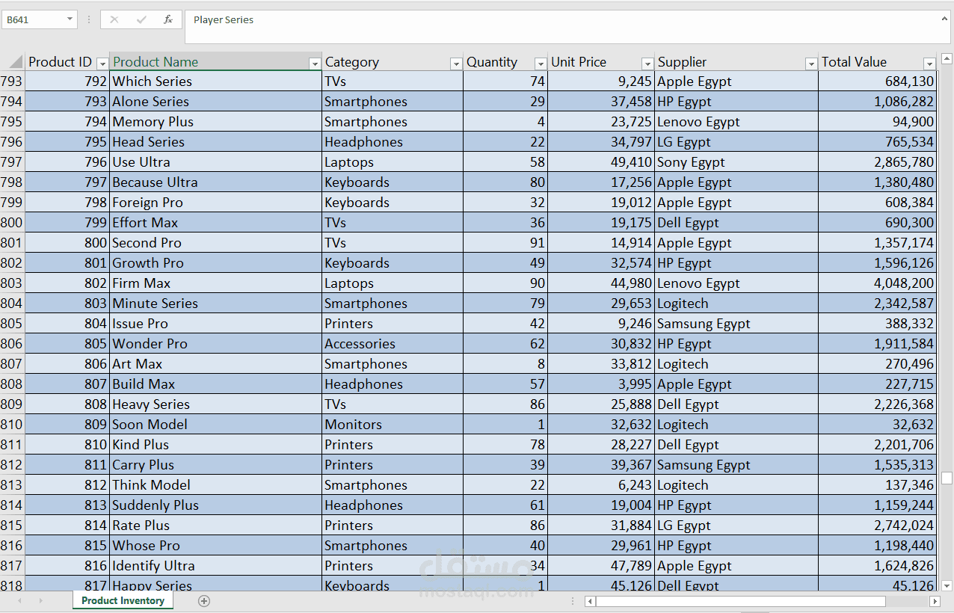This screenshot has width=954, height=613.
Task: Select unit price 3,995 cell
Action: pos(601,384)
